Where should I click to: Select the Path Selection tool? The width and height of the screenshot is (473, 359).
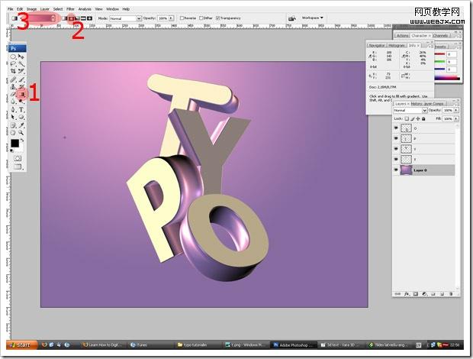[13, 117]
